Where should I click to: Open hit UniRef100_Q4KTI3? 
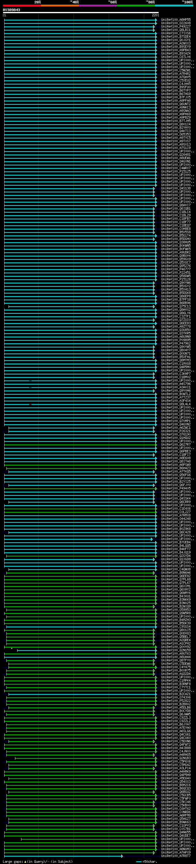tap(175, 131)
